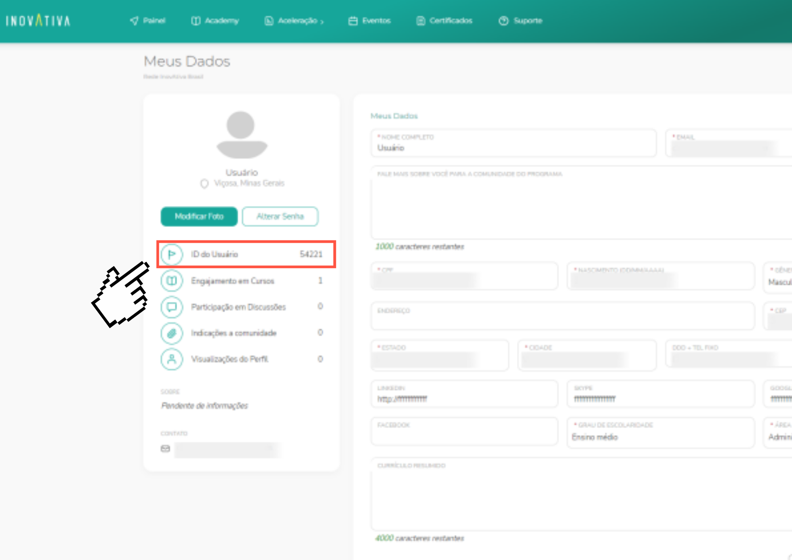The image size is (792, 560).
Task: Click the person icon for Visualizações do Perfil
Action: [x=171, y=359]
